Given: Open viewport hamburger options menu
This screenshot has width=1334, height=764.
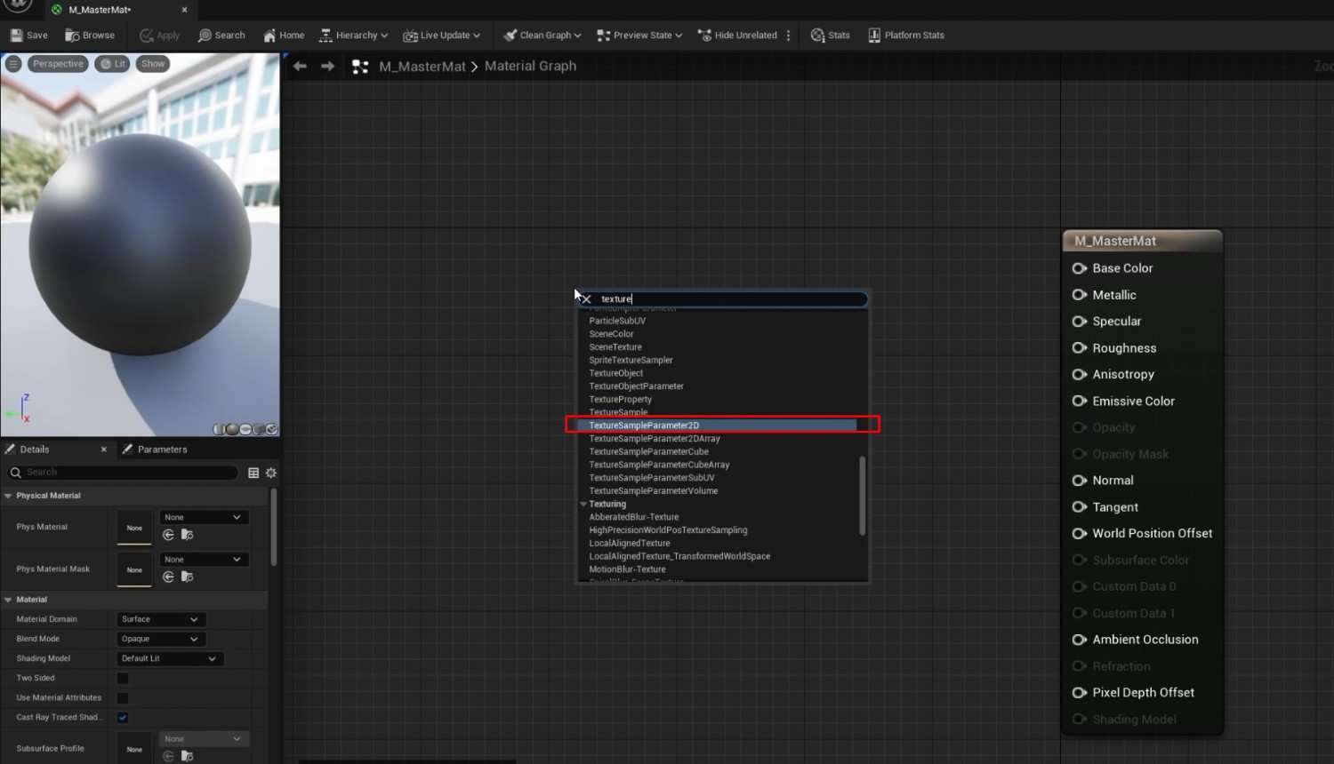Looking at the screenshot, I should (13, 64).
